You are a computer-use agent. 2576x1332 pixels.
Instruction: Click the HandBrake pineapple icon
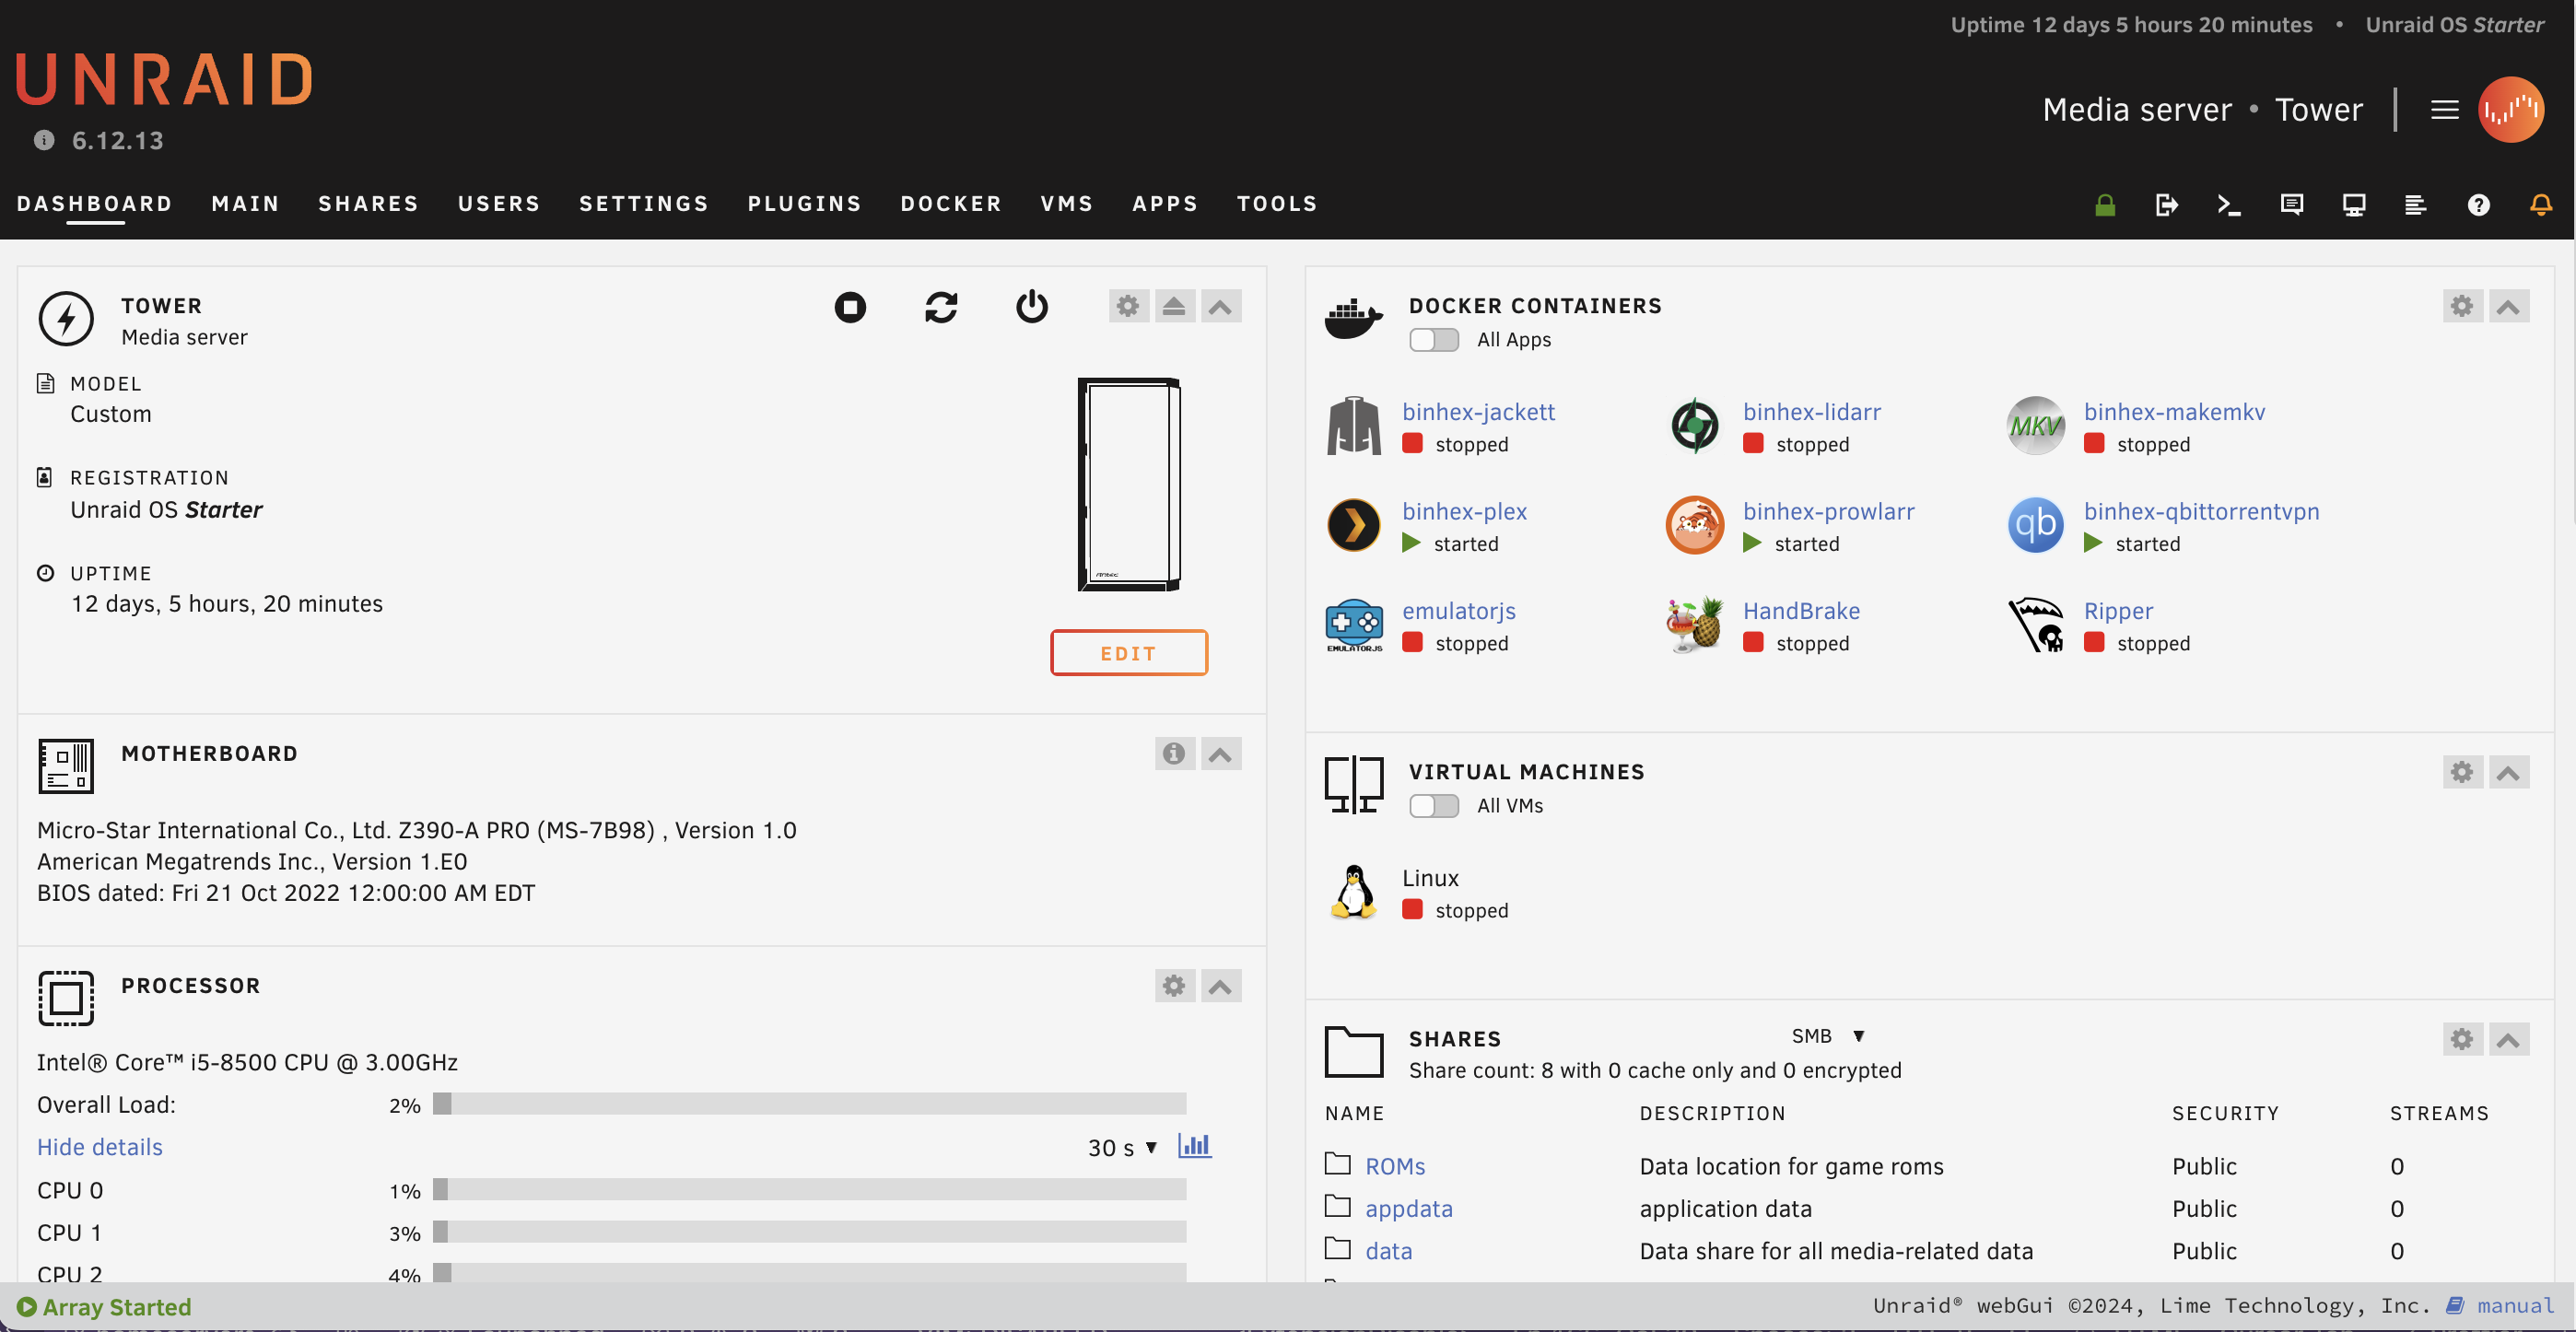click(1694, 625)
